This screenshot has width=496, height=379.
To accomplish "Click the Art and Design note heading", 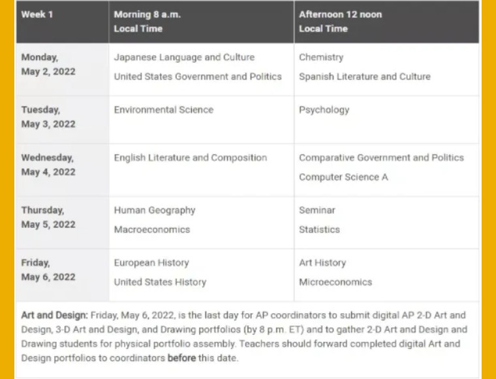I will tap(54, 315).
